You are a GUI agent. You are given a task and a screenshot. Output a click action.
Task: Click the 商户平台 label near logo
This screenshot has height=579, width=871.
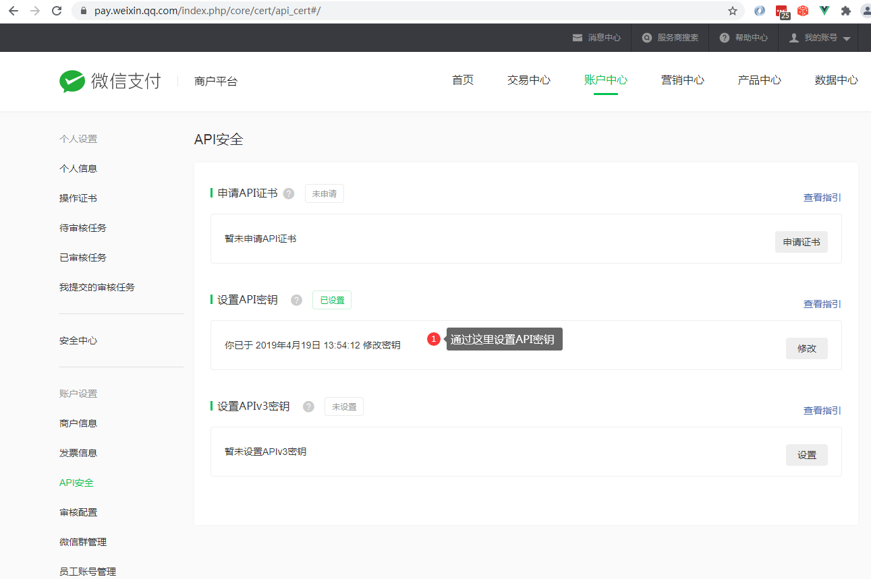point(216,81)
